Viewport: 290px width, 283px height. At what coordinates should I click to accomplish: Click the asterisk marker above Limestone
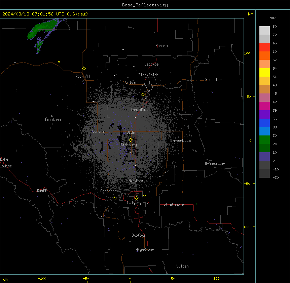[51, 116]
